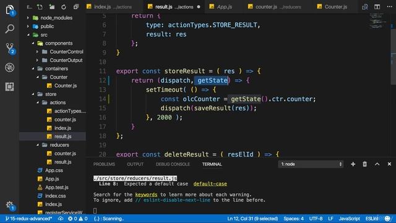Open the editor more actions ellipsis
This screenshot has height=223, width=396.
(389, 7)
